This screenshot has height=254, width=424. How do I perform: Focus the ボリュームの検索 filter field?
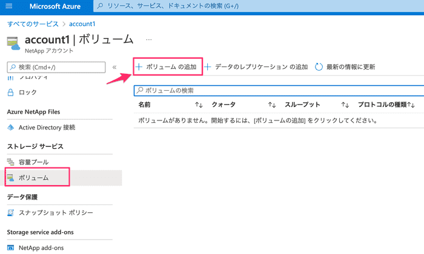279,91
